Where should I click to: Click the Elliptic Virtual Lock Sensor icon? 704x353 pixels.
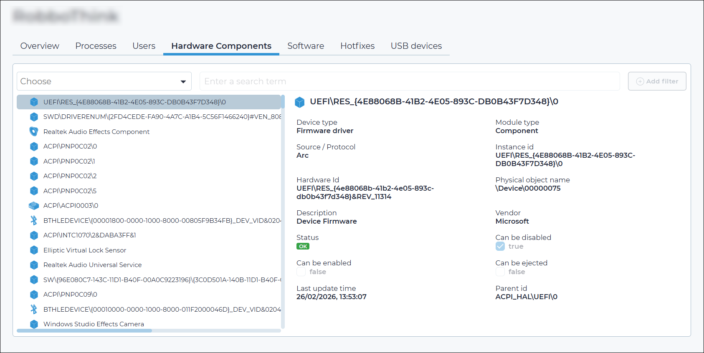[34, 250]
